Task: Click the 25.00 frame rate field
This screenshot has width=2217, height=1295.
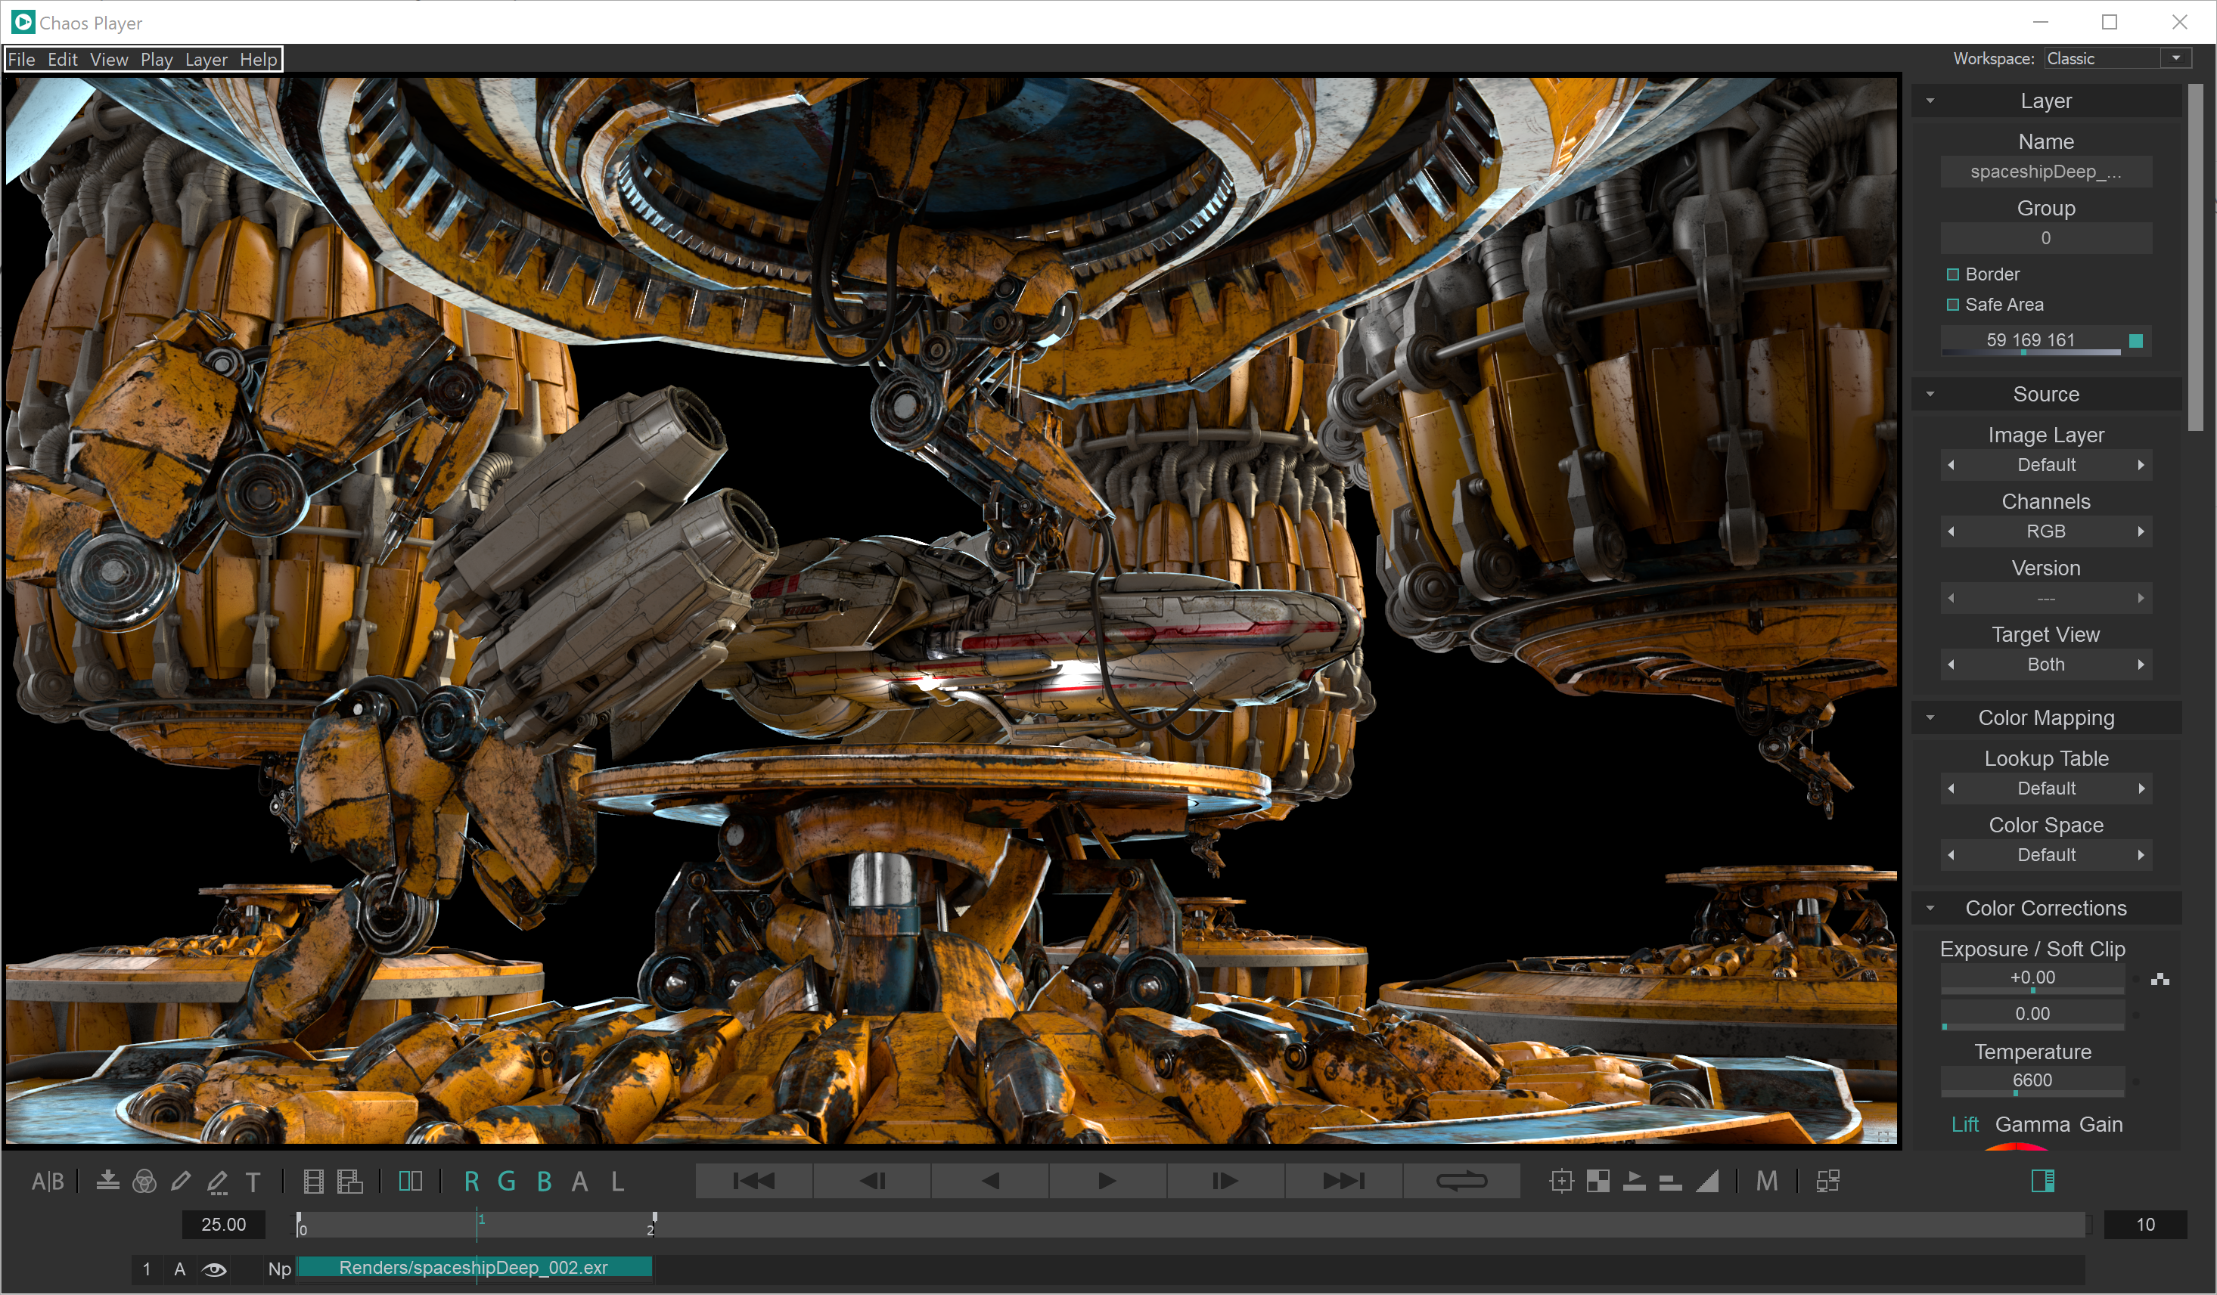Action: click(223, 1225)
